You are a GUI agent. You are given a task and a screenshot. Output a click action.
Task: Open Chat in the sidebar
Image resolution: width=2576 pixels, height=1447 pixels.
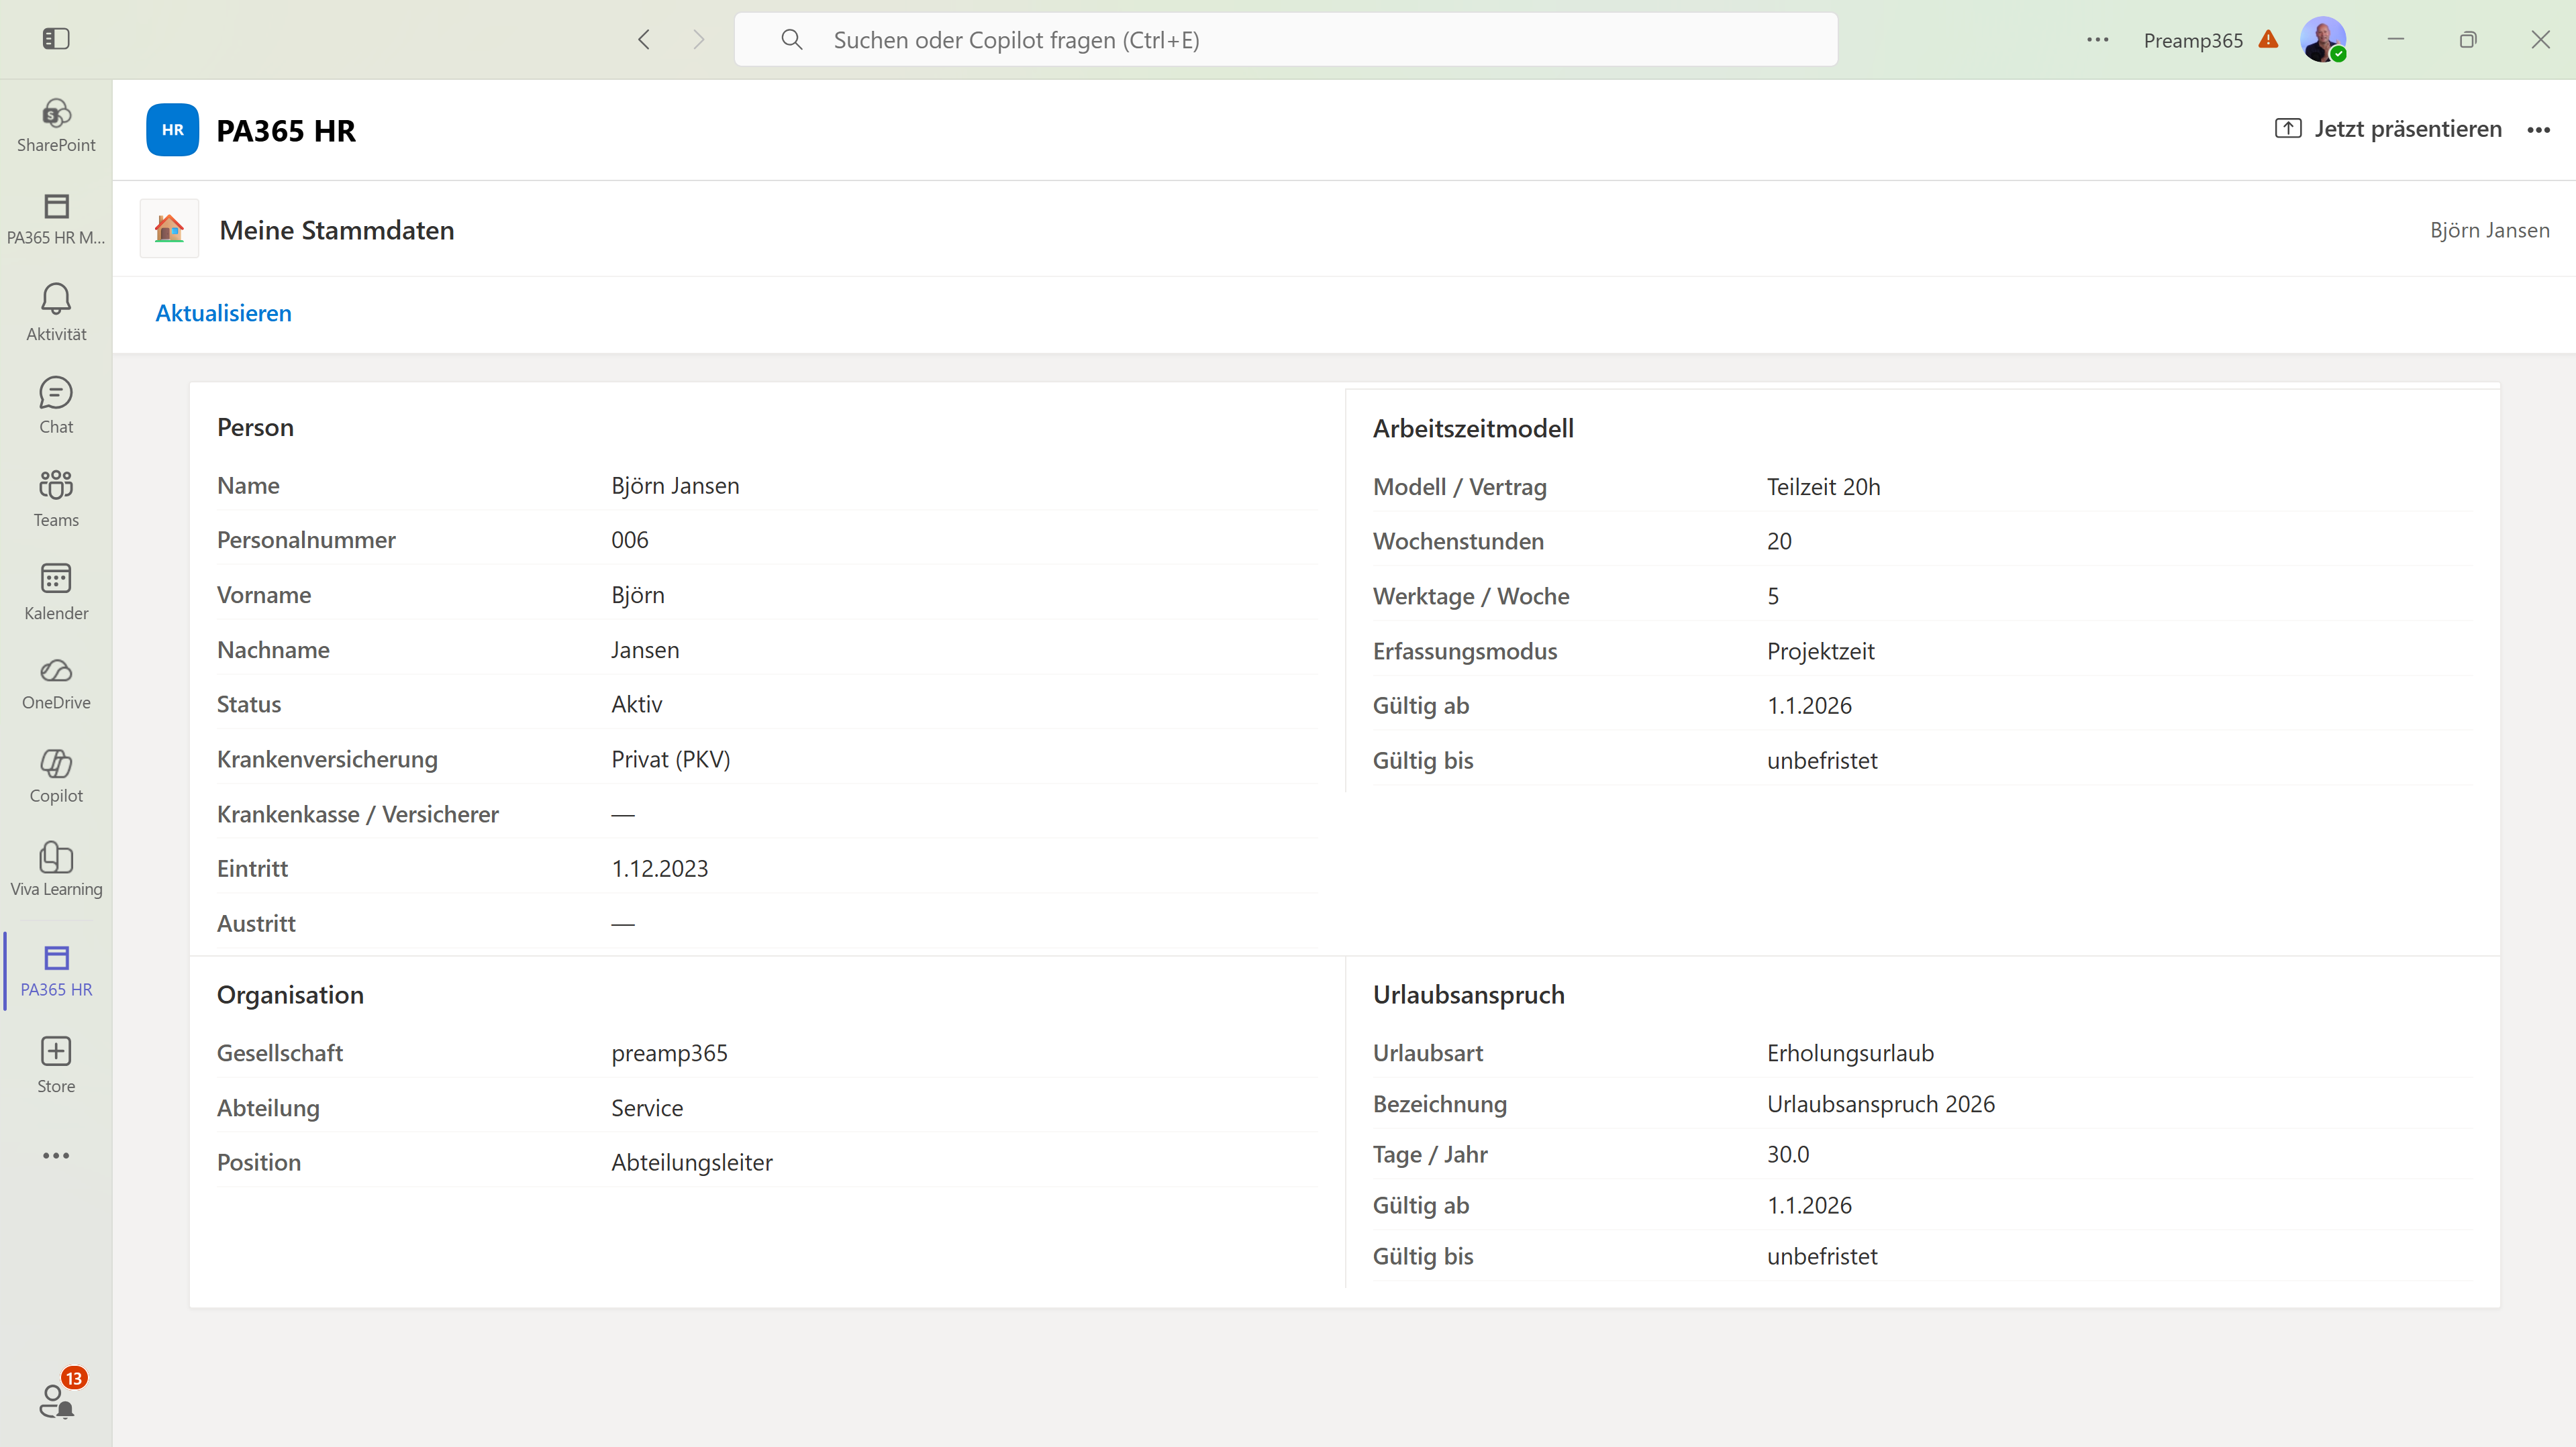tap(56, 405)
